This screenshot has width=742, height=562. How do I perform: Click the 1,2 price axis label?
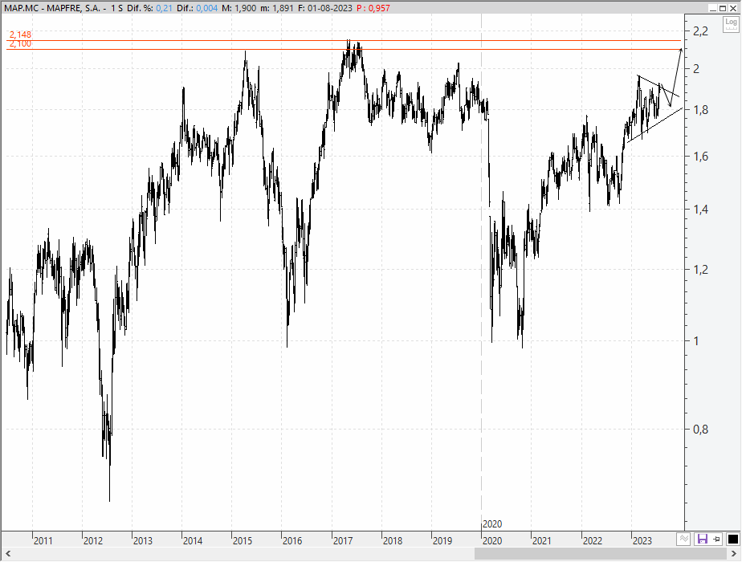(700, 270)
